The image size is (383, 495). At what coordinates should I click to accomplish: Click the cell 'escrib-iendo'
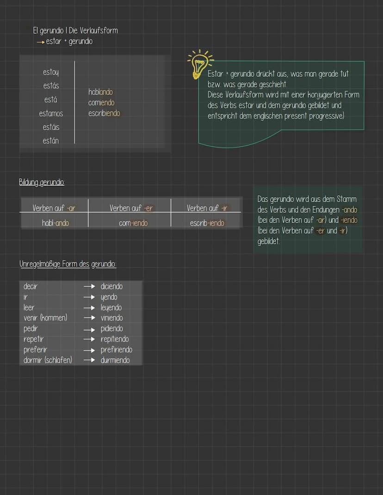click(207, 223)
